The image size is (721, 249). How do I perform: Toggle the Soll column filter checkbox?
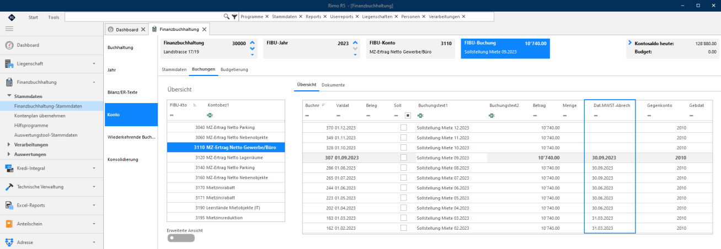point(408,115)
